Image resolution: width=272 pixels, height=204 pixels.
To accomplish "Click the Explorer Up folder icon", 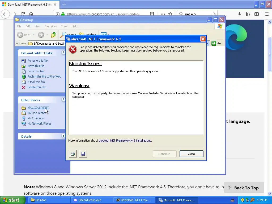I will 54,35.
